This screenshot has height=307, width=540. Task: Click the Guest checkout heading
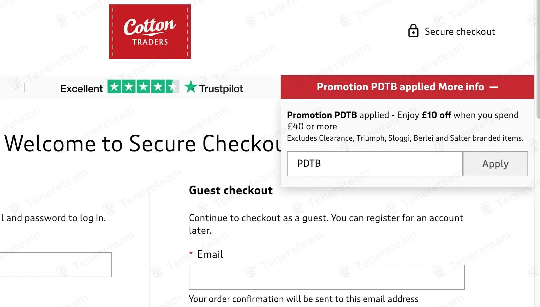231,190
